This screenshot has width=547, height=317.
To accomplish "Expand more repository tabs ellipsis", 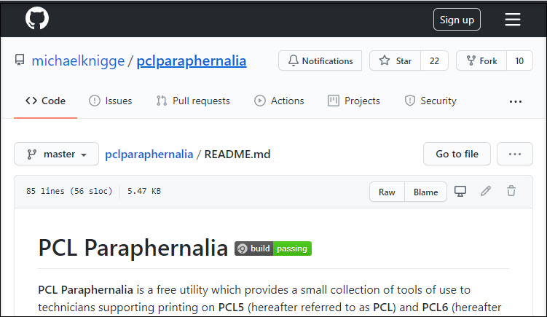I will click(515, 101).
